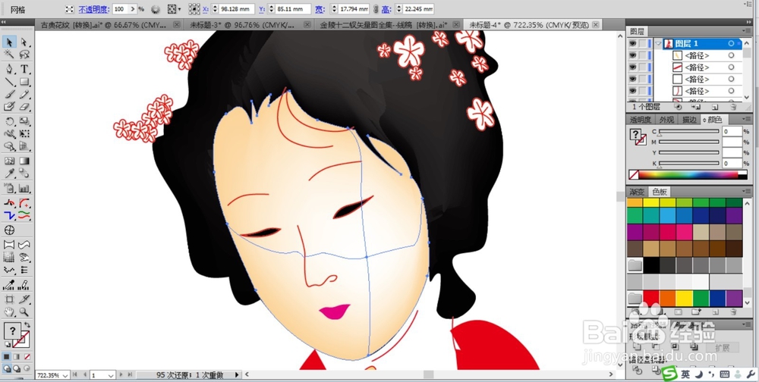Open the 描边 panel tab

[689, 120]
